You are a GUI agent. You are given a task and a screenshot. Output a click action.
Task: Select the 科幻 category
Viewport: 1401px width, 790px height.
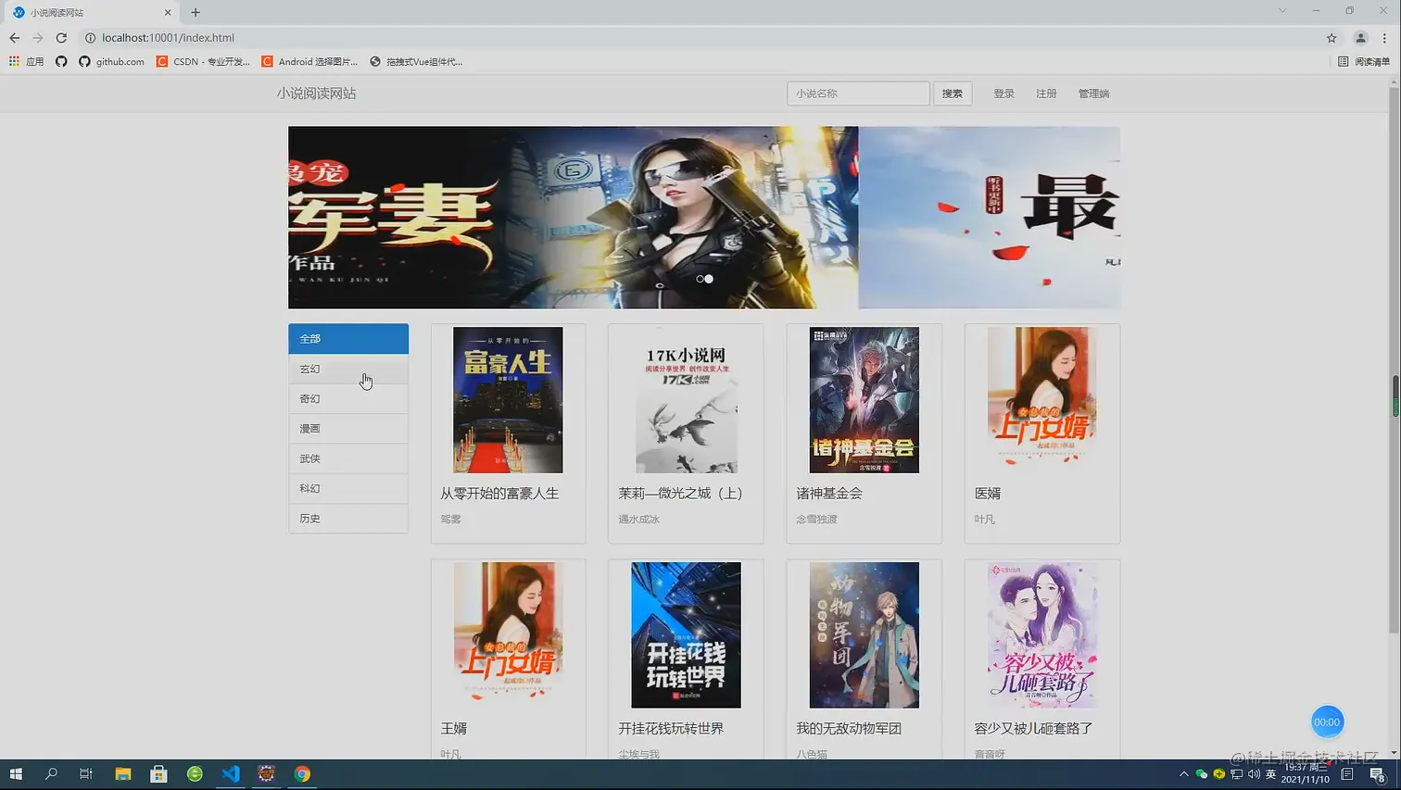coord(348,488)
